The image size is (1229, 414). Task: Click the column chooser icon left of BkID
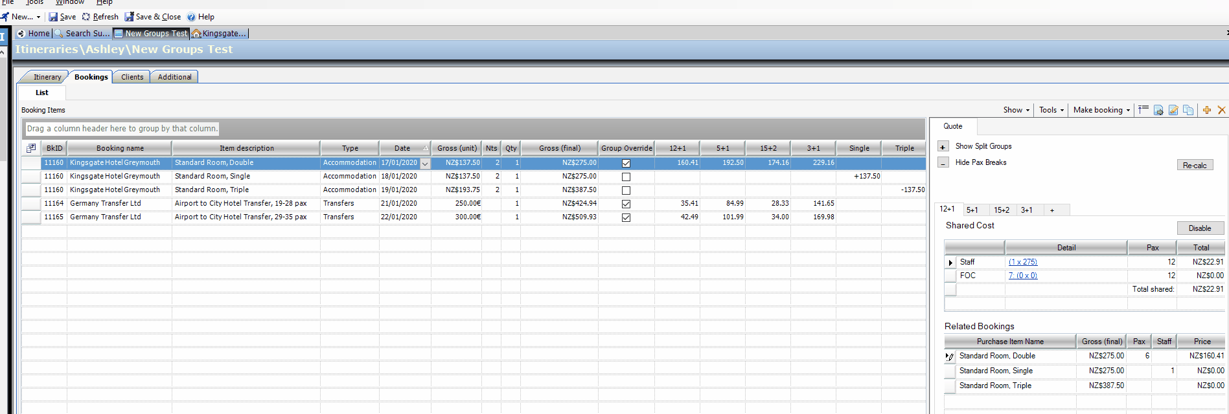(31, 148)
